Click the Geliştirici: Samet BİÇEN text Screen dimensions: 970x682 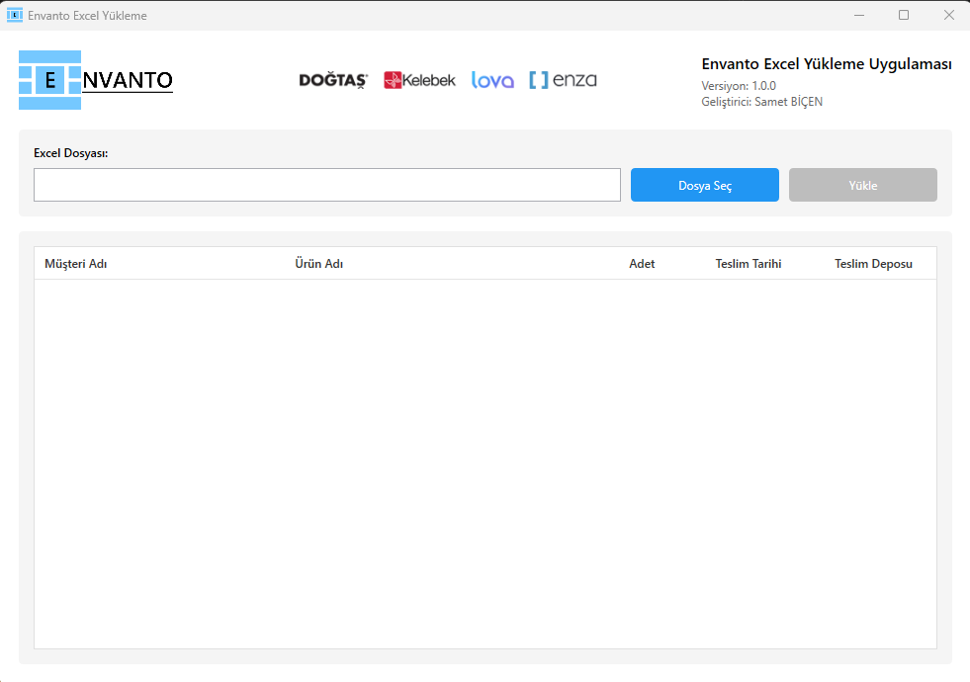coord(761,102)
